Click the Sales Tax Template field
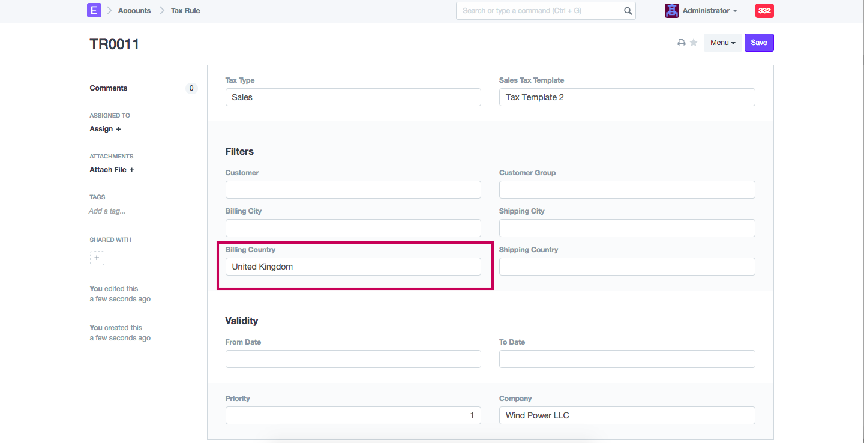Image resolution: width=864 pixels, height=443 pixels. point(626,97)
